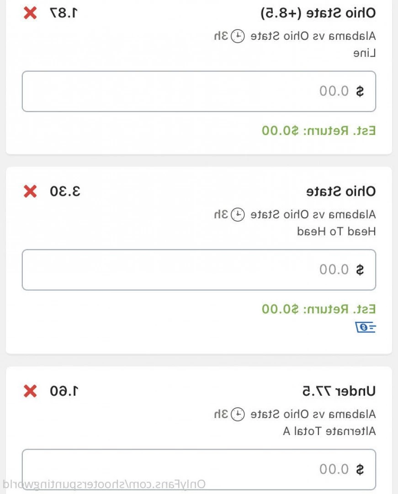Click the dollar sign in first stake box
Image resolution: width=398 pixels, height=494 pixels.
click(360, 91)
